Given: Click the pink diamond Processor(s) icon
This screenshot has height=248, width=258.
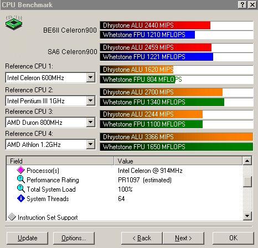Looking at the screenshot, I should pos(21,170).
